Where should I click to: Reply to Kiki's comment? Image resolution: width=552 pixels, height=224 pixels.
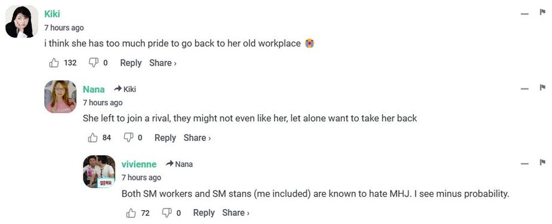coord(131,63)
